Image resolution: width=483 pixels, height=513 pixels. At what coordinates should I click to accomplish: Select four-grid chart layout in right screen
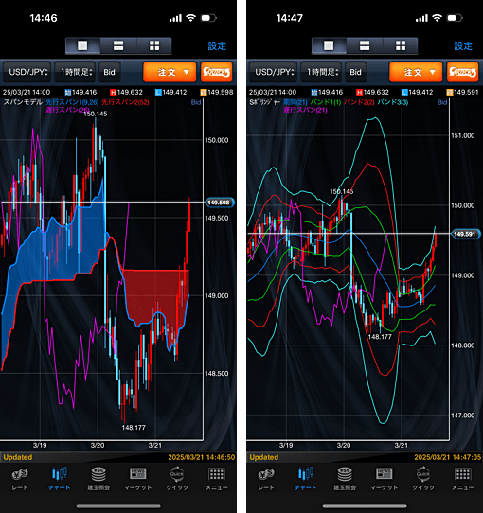(x=401, y=45)
